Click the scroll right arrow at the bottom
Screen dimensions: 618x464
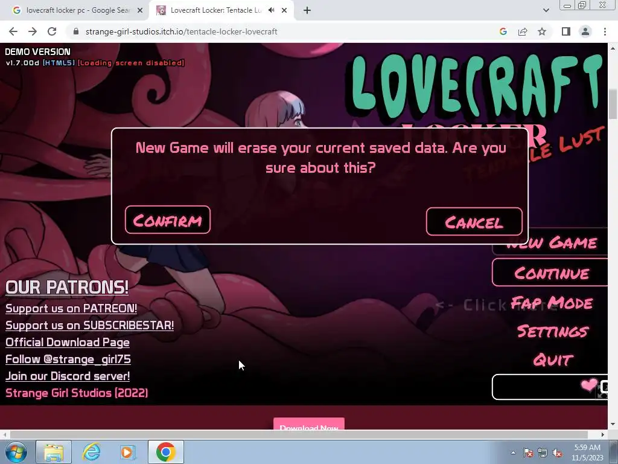602,434
